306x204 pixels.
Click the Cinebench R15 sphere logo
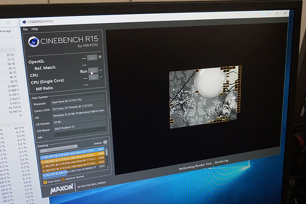[x=34, y=42]
